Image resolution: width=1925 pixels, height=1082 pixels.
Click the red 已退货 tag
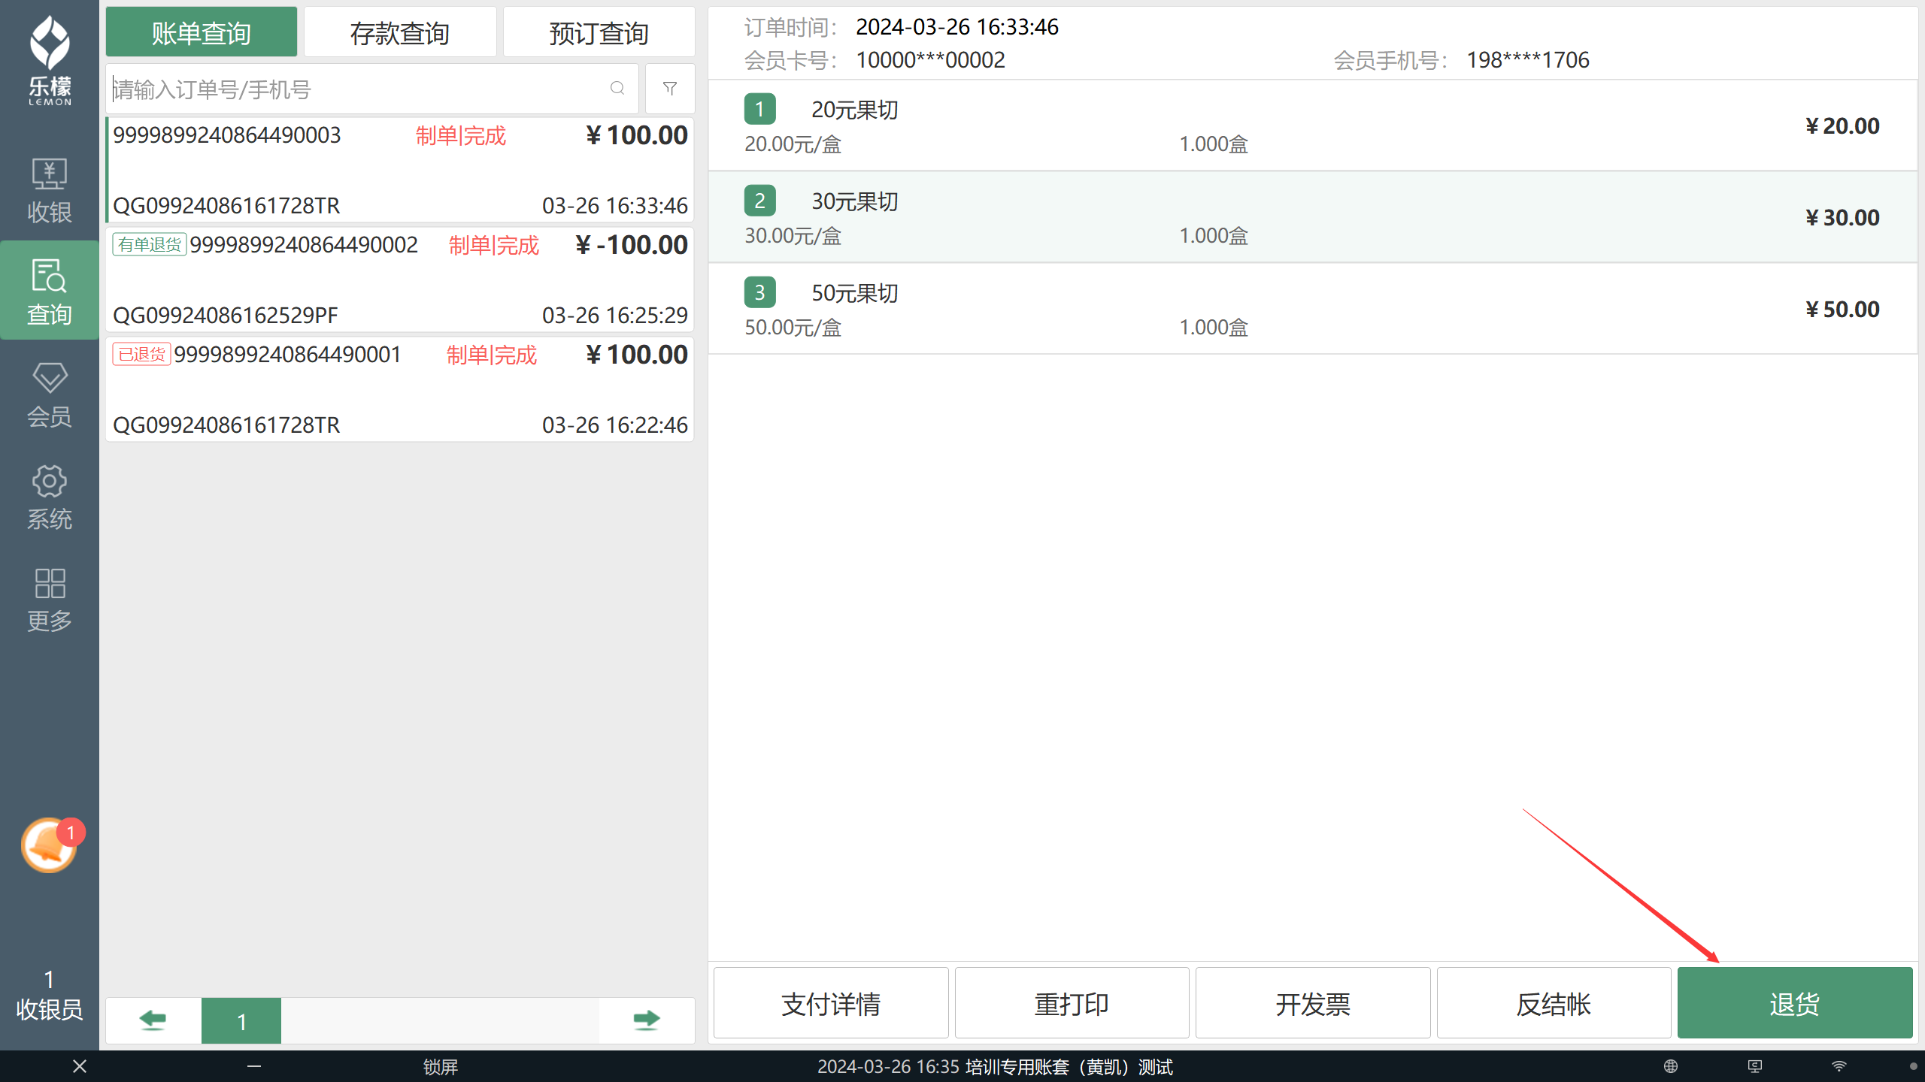(142, 354)
